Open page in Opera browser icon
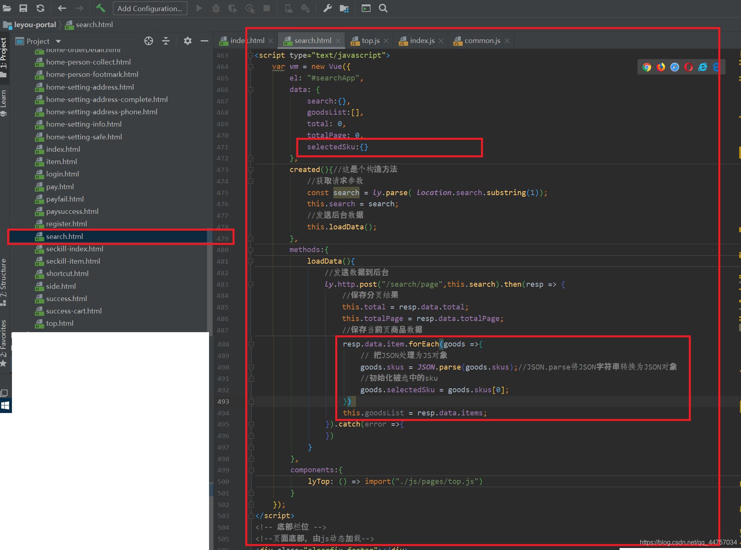This screenshot has height=550, width=741. tap(688, 67)
